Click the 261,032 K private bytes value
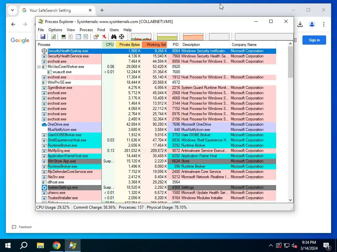 pyautogui.click(x=132, y=151)
